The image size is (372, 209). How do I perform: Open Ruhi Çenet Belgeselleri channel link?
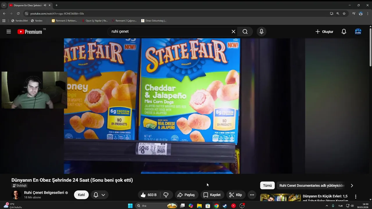tap(44, 192)
